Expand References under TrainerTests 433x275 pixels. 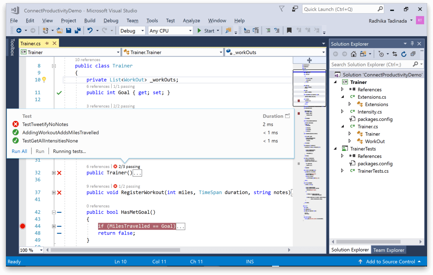coord(342,156)
